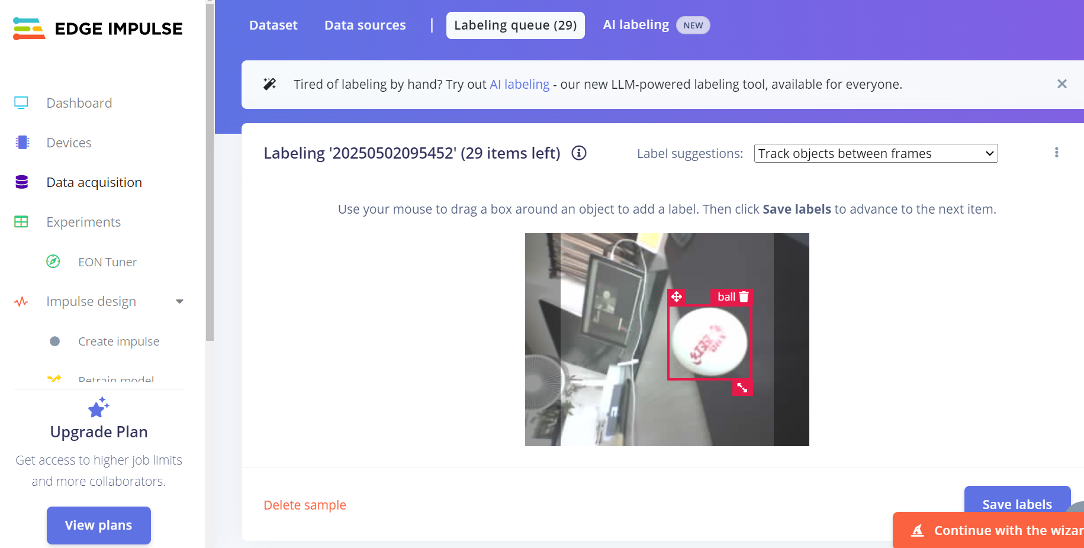Click the sidebar vertical scrollbar
The image size is (1084, 548).
(210, 172)
